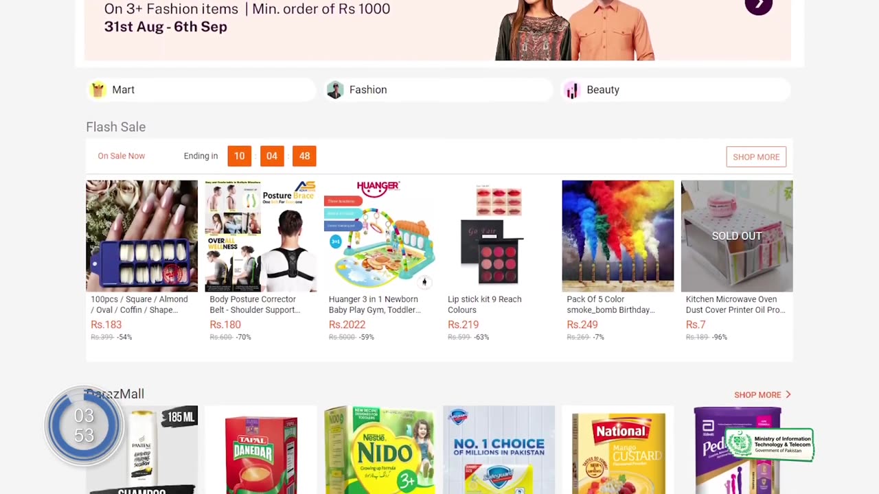Viewport: 879px width, 494px height.
Task: Click the banner's next arrow icon
Action: [x=758, y=5]
